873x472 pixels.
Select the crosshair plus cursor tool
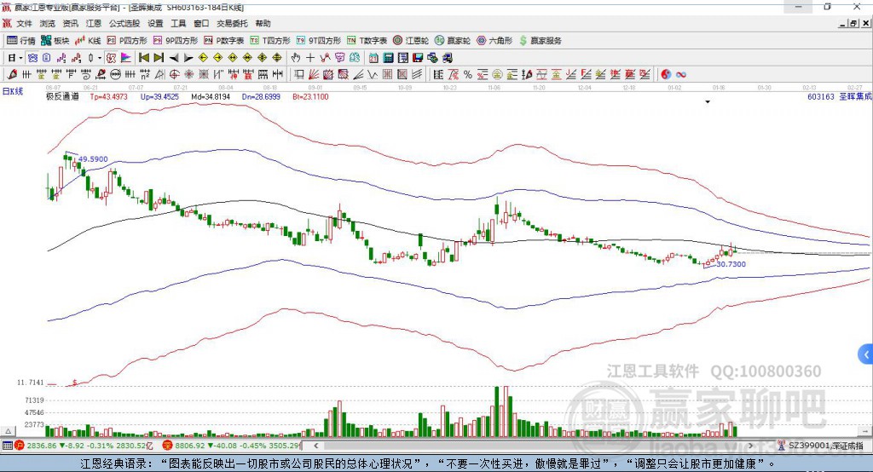pyautogui.click(x=310, y=58)
